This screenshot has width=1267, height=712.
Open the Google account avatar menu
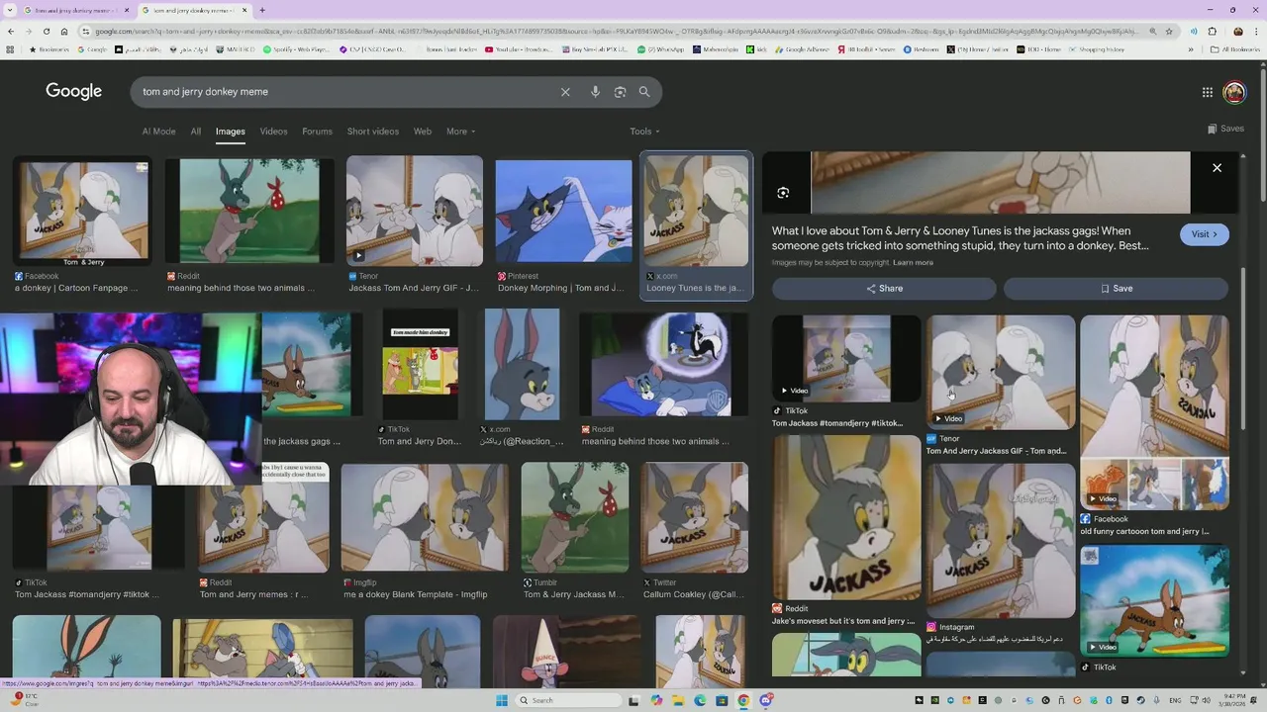click(x=1234, y=92)
